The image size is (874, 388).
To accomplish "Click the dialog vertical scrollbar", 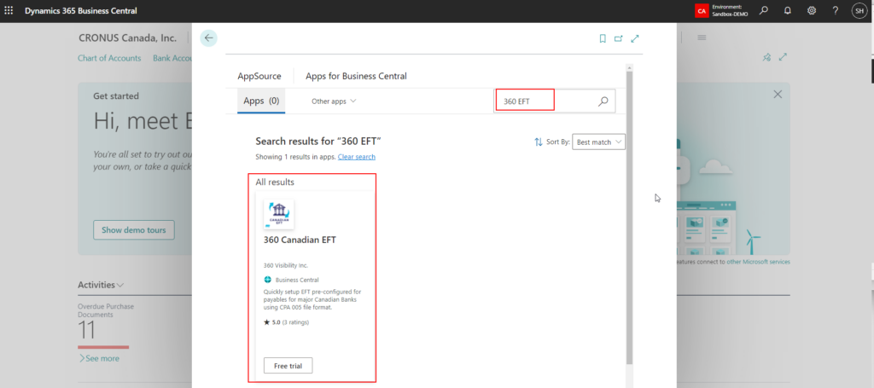I will tap(629, 217).
